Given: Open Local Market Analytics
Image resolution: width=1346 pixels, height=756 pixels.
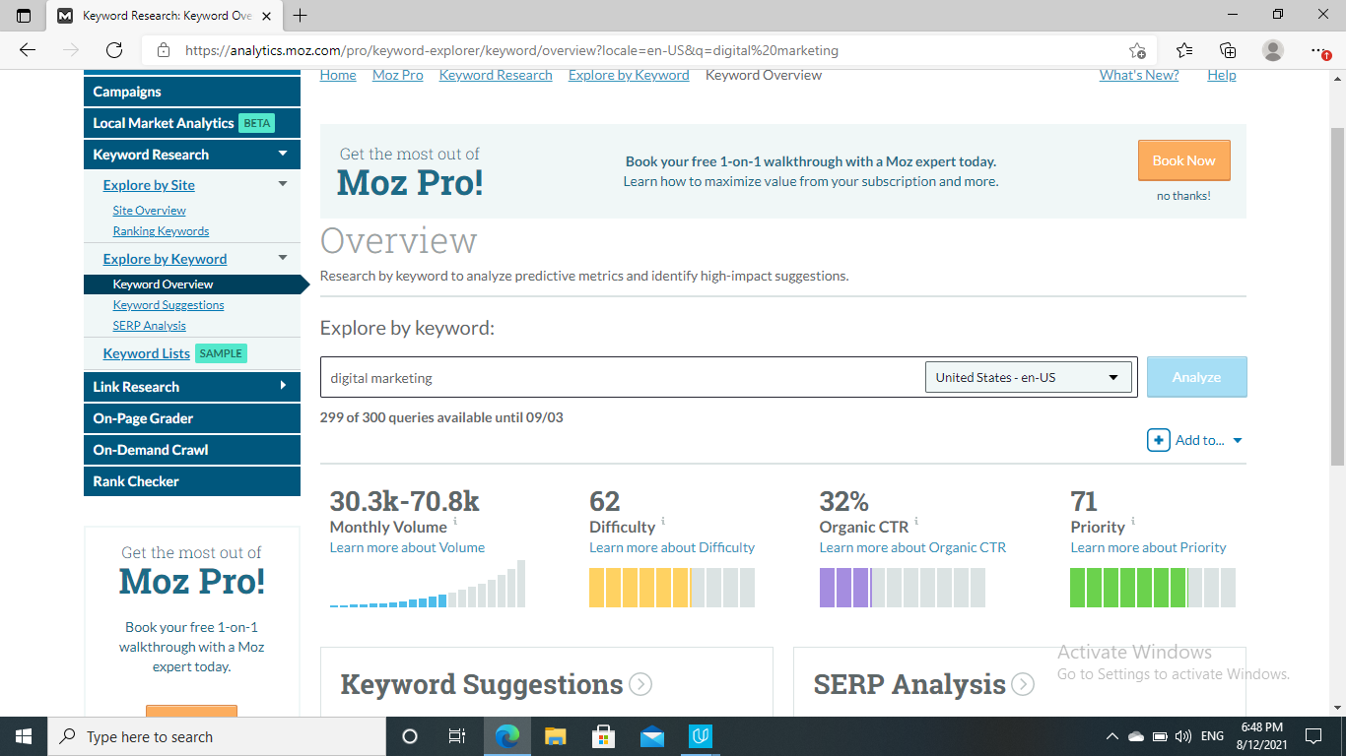Looking at the screenshot, I should pyautogui.click(x=192, y=123).
